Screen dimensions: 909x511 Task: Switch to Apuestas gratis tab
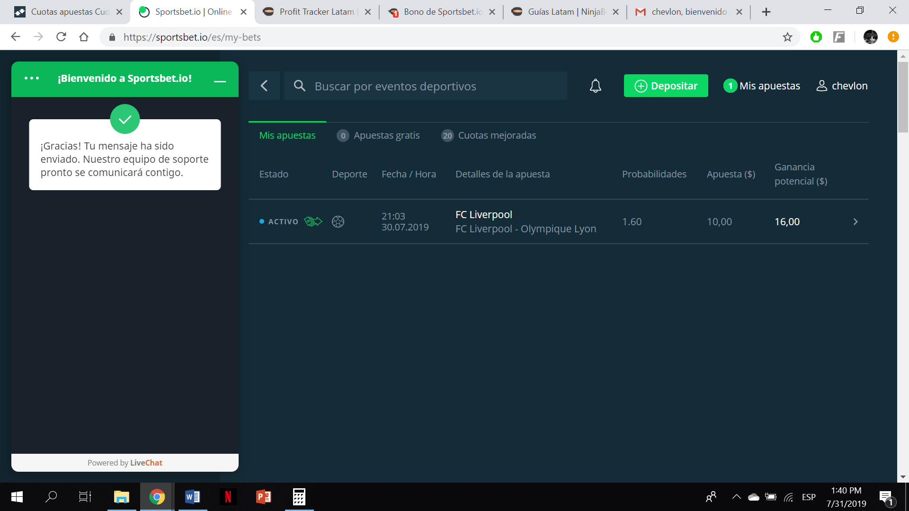tap(378, 135)
